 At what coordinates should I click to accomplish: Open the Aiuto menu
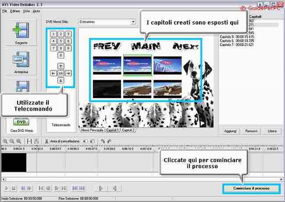click(x=36, y=11)
